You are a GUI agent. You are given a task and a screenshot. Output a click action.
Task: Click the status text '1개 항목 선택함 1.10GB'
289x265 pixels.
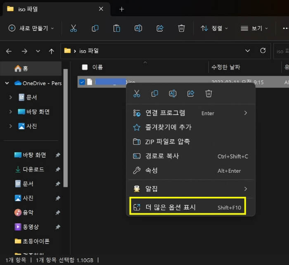pos(64,260)
